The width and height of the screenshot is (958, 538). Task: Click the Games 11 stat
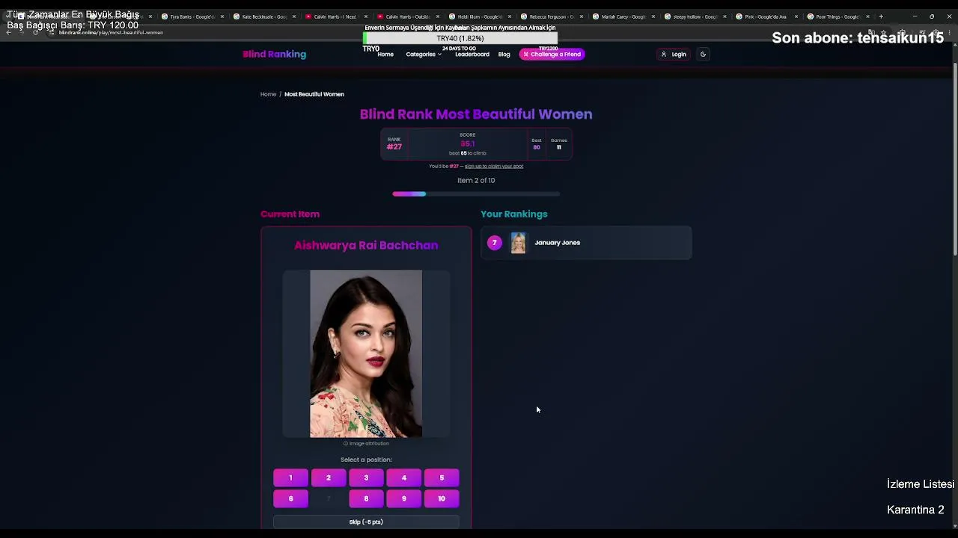559,143
